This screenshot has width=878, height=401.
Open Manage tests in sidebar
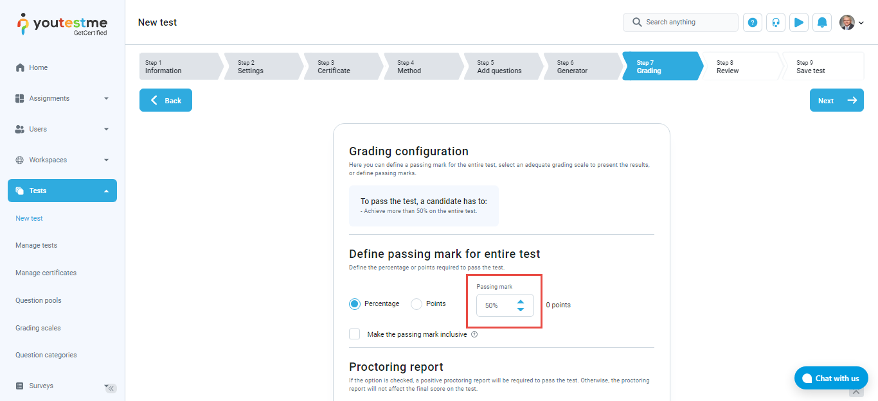pyautogui.click(x=37, y=245)
